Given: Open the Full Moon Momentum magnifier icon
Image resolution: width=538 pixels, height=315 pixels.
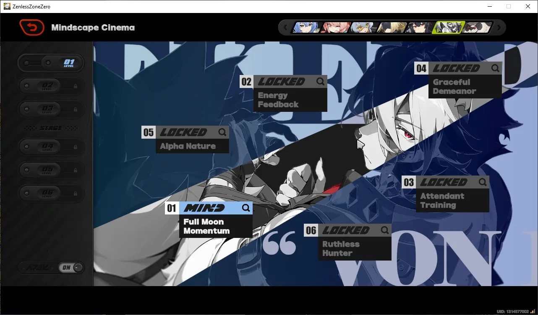Looking at the screenshot, I should pyautogui.click(x=246, y=208).
